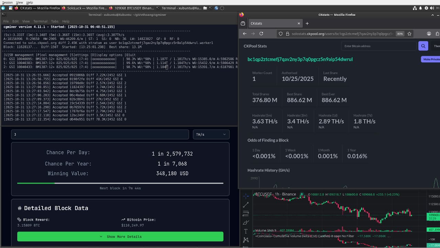Click the Theme button on CKPool header
The width and height of the screenshot is (440, 248).
point(437,46)
